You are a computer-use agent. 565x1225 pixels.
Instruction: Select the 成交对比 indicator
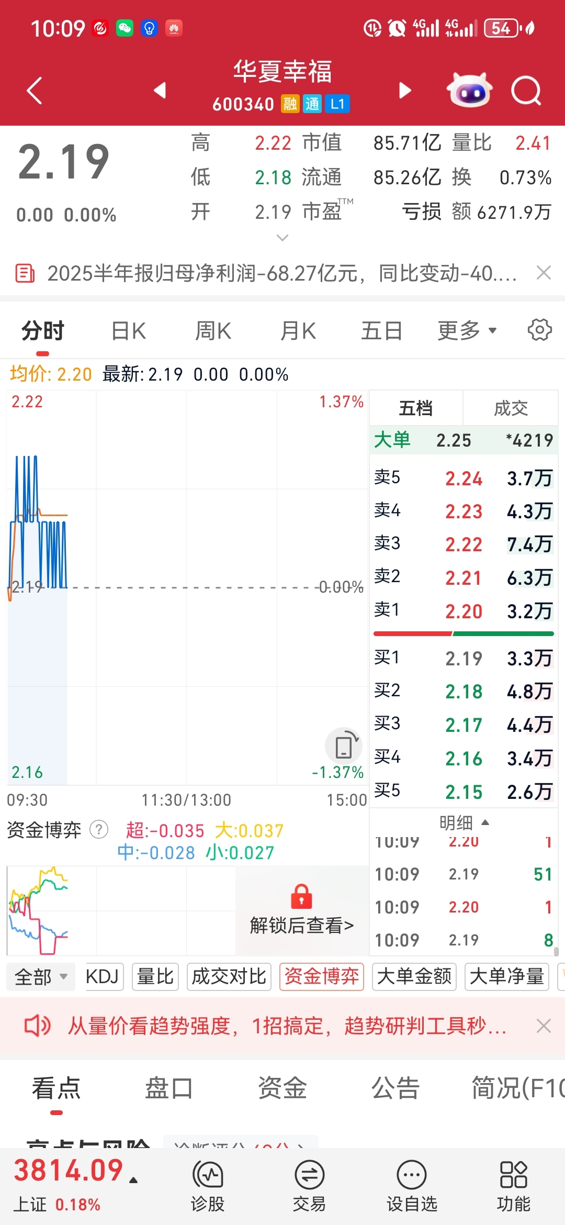click(x=229, y=977)
